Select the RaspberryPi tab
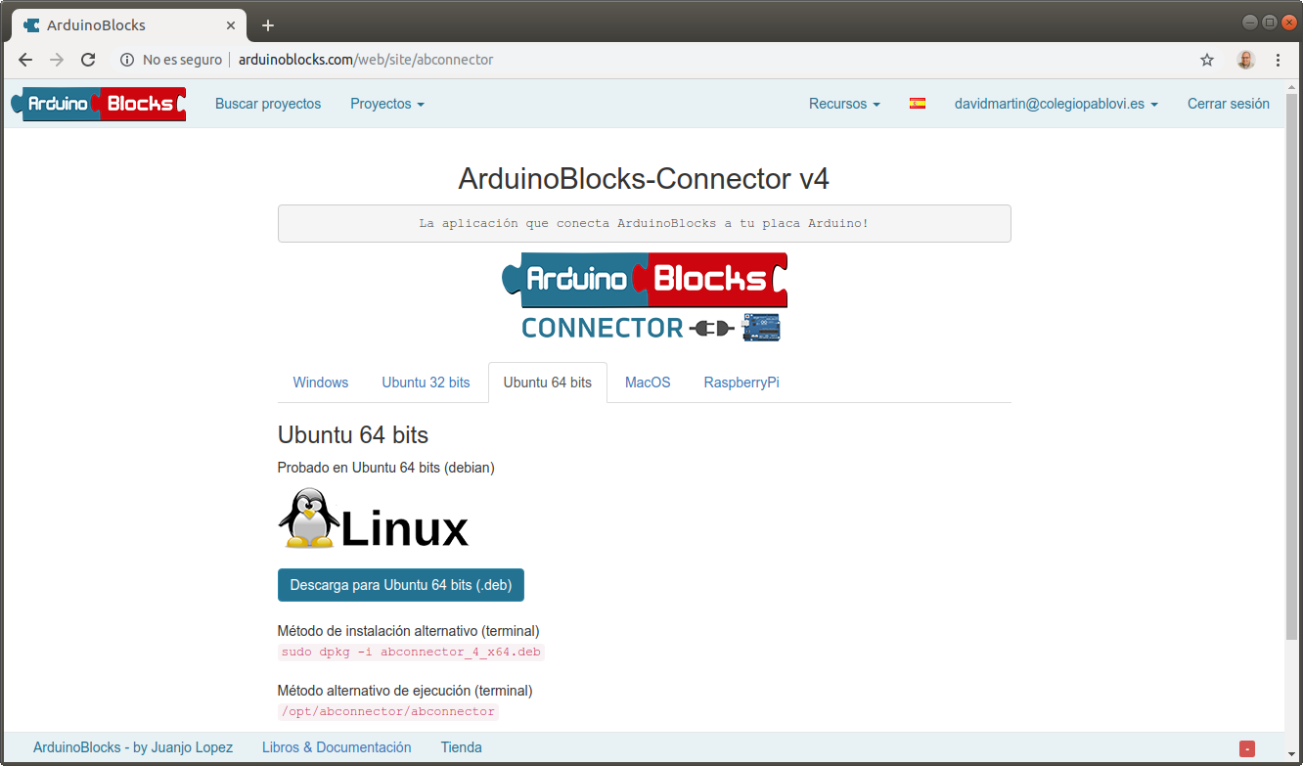 click(x=741, y=383)
